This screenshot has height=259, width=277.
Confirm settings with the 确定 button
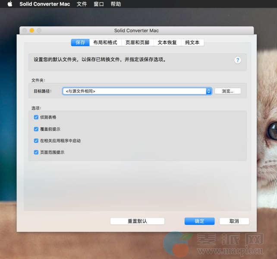pyautogui.click(x=199, y=221)
